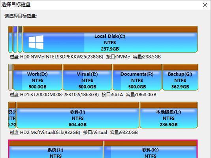Select the Documents(F:) partition

pos(137,77)
